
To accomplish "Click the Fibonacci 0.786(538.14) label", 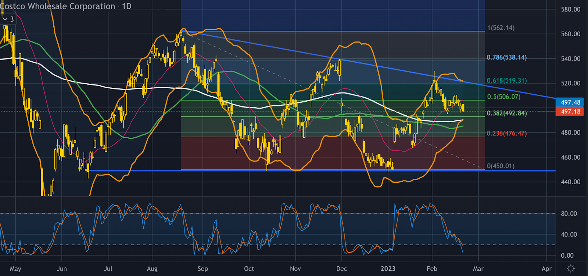I will point(507,58).
